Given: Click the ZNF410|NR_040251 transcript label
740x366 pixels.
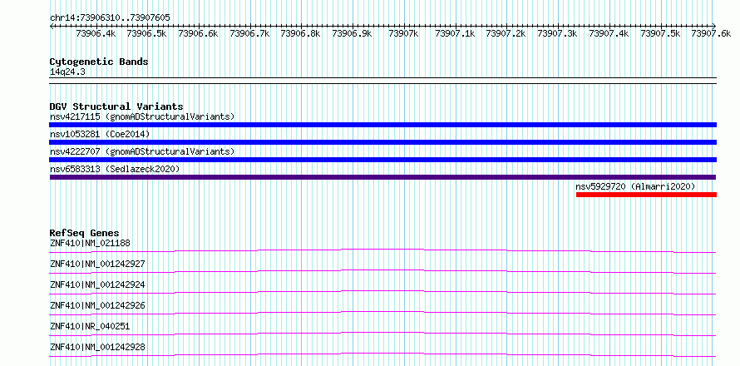Looking at the screenshot, I should click(90, 326).
